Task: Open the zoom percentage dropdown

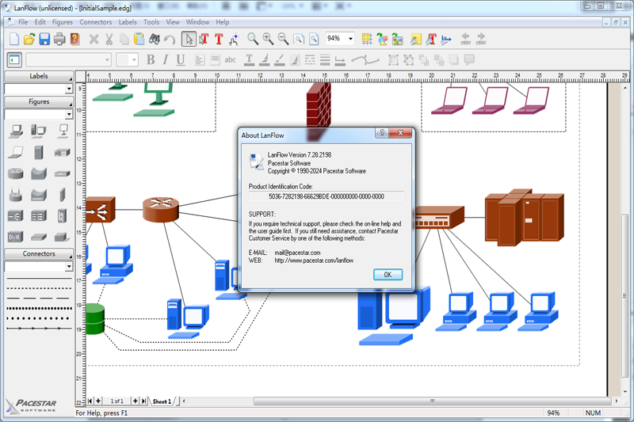Action: point(350,39)
